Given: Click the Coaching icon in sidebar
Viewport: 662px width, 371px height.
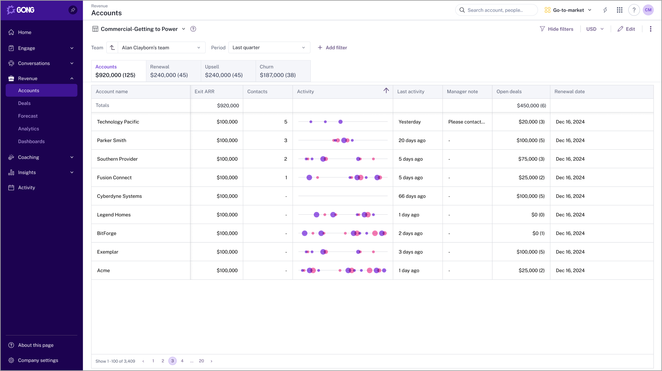Looking at the screenshot, I should click(x=11, y=157).
